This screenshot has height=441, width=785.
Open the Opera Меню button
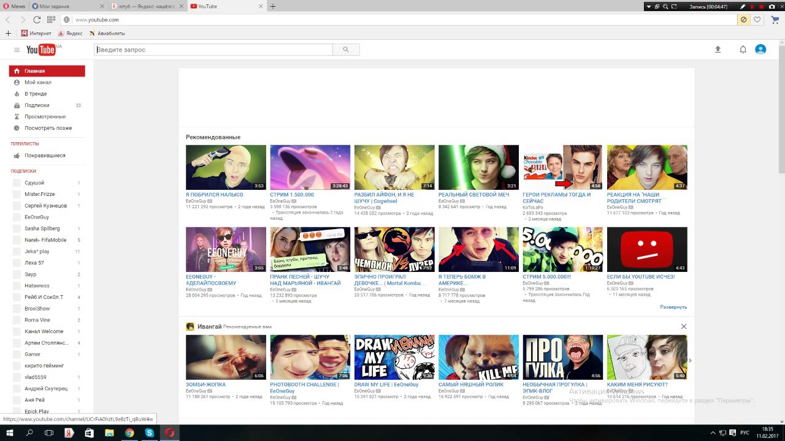(14, 6)
